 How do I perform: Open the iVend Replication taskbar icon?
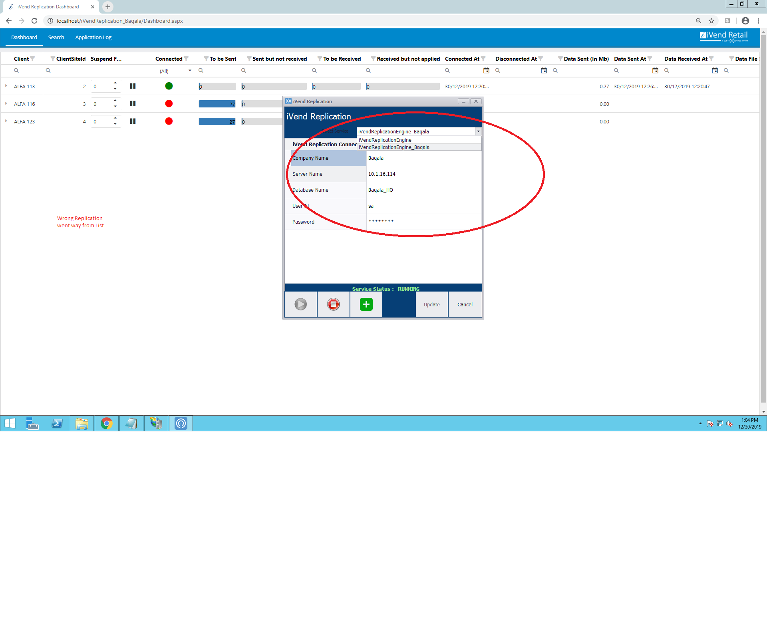coord(181,423)
